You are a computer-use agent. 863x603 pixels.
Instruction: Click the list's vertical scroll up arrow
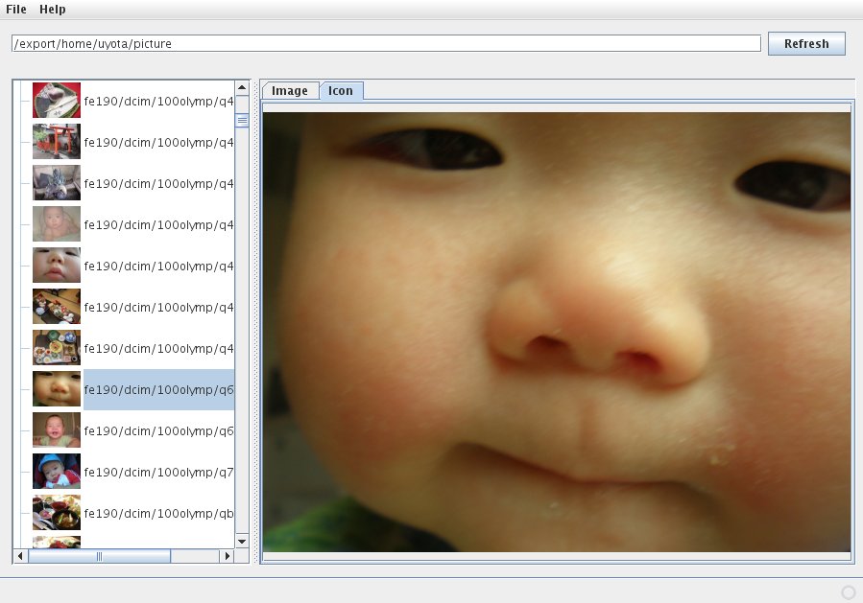coord(242,88)
